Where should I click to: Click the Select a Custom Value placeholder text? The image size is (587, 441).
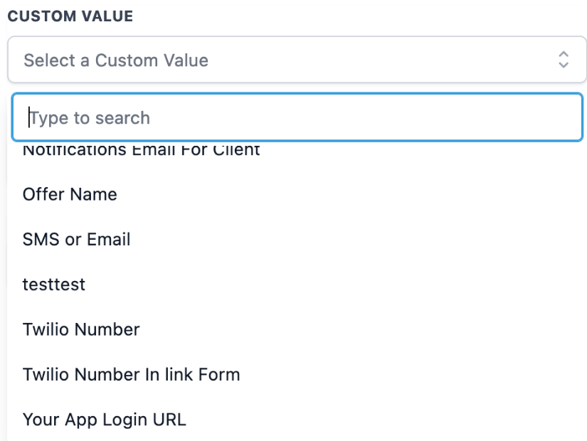coord(116,60)
